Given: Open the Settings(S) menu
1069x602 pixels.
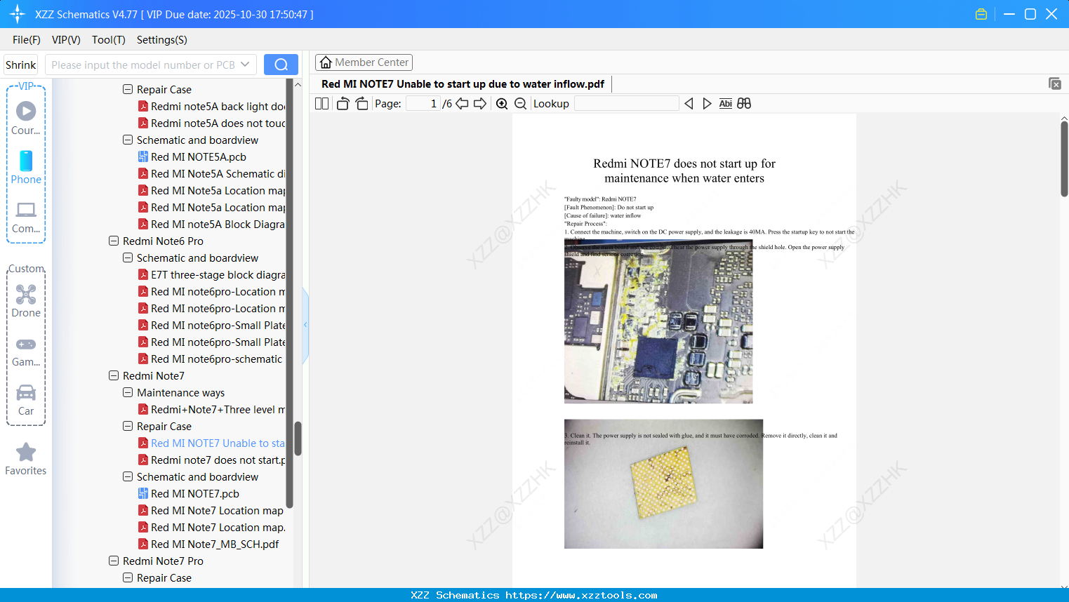Looking at the screenshot, I should [x=162, y=40].
